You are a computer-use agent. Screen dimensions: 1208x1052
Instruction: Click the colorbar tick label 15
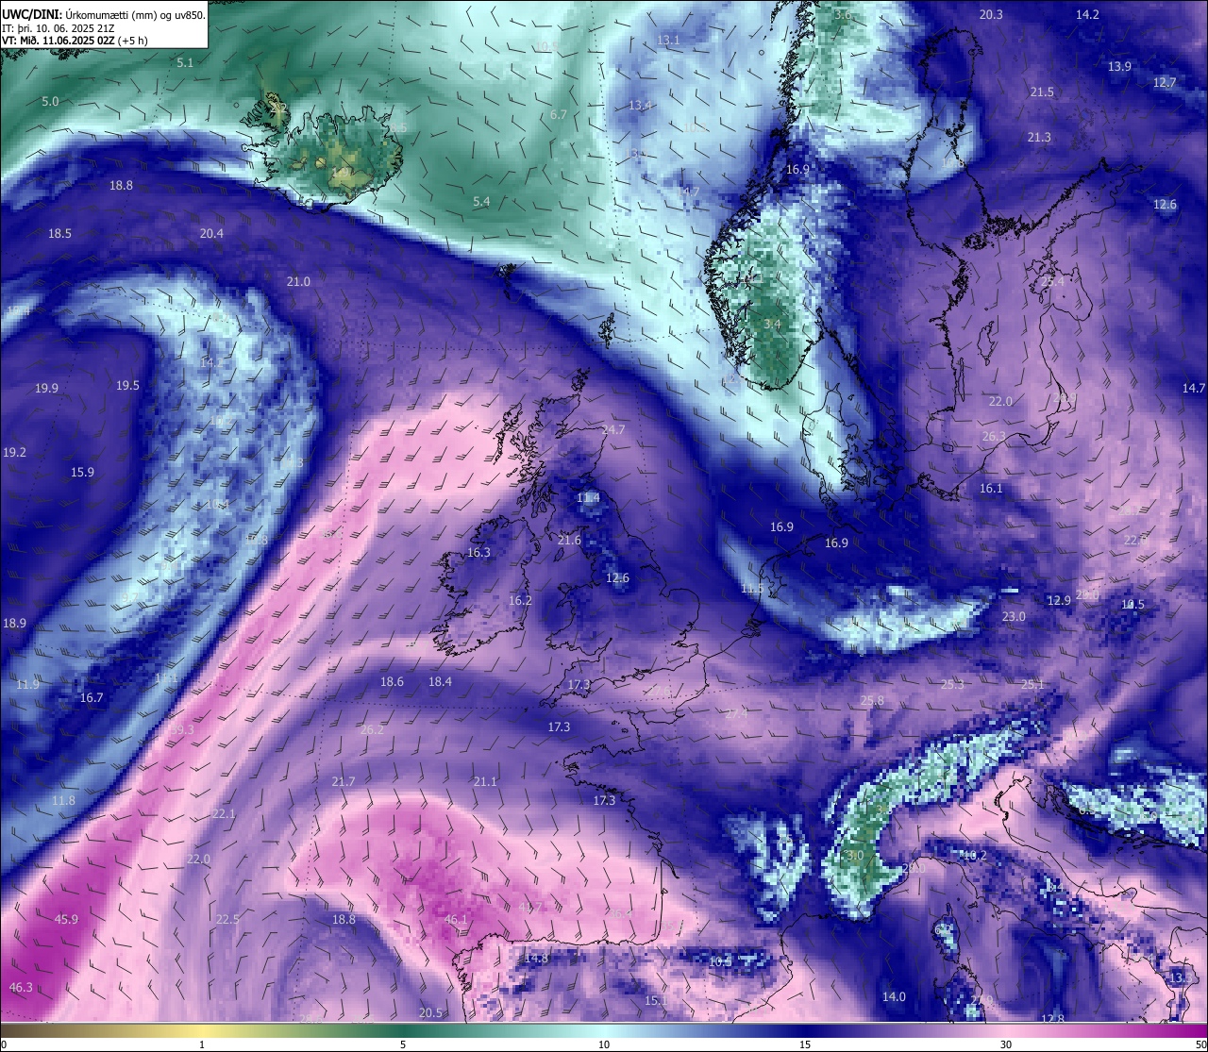805,1044
